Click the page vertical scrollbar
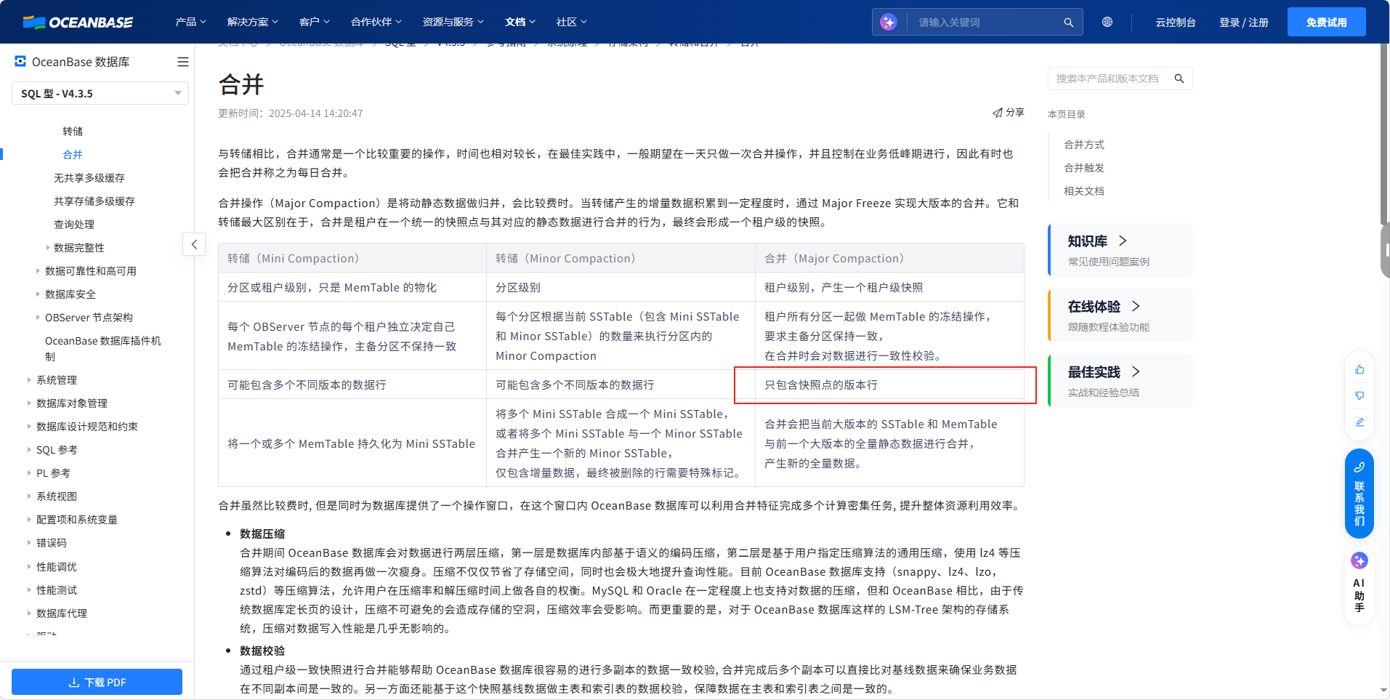Image resolution: width=1390 pixels, height=700 pixels. pyautogui.click(x=1385, y=134)
